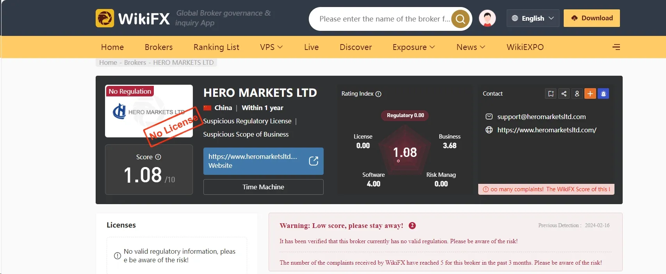Focus the broker name search field
Image resolution: width=666 pixels, height=274 pixels.
[x=385, y=19]
